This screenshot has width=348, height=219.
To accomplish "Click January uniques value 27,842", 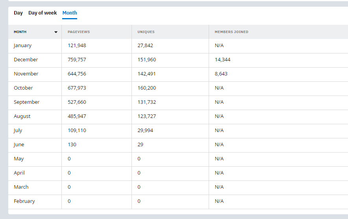I will click(145, 46).
